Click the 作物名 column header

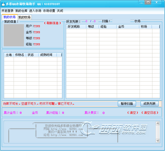pyautogui.click(x=20, y=55)
